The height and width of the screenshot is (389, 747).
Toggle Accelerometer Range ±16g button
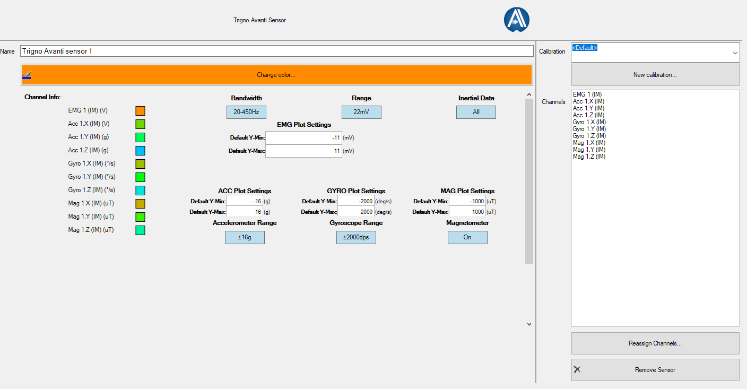pyautogui.click(x=245, y=237)
